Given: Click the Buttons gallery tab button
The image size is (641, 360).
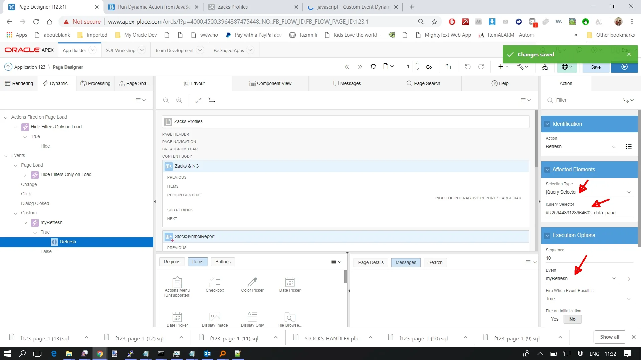Looking at the screenshot, I should tap(223, 262).
